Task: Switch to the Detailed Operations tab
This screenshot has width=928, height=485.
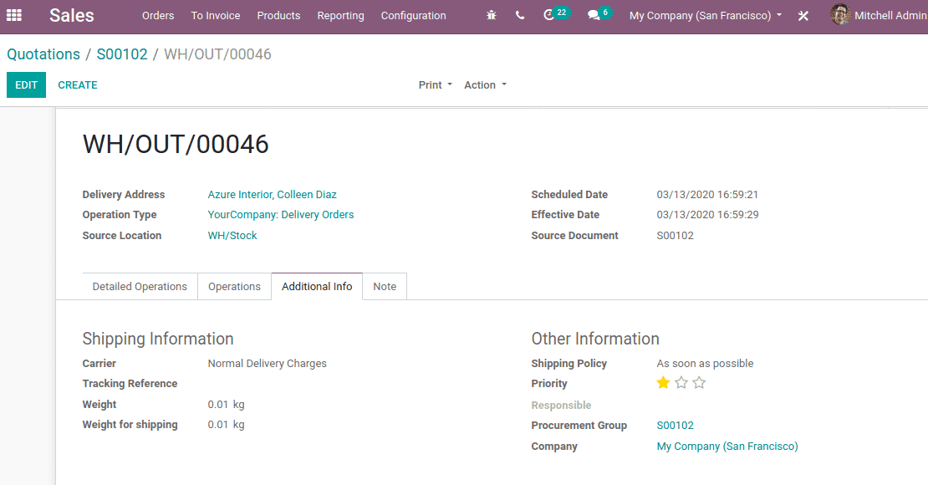Action: click(x=140, y=287)
